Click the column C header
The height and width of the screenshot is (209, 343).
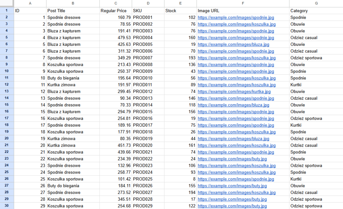116,3
